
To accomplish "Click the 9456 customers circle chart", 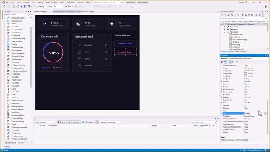I will [53, 52].
